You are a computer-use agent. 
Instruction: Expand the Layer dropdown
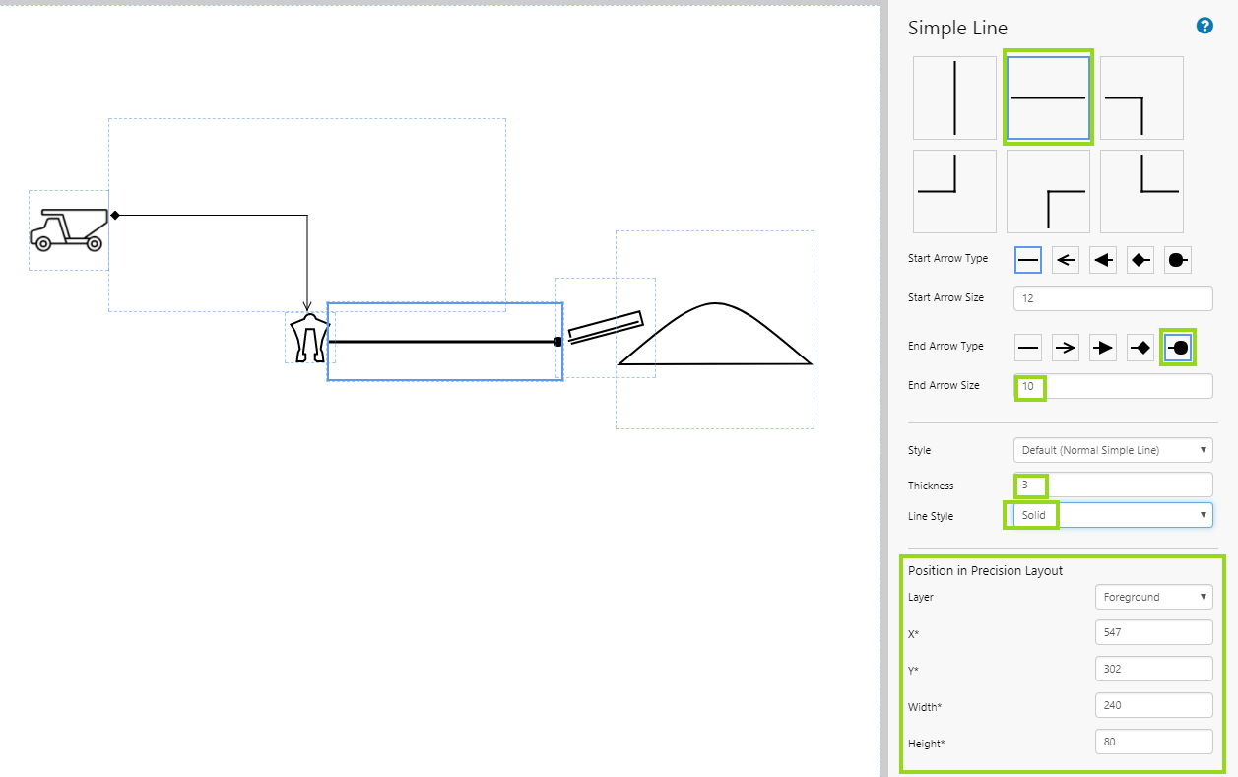click(x=1153, y=597)
